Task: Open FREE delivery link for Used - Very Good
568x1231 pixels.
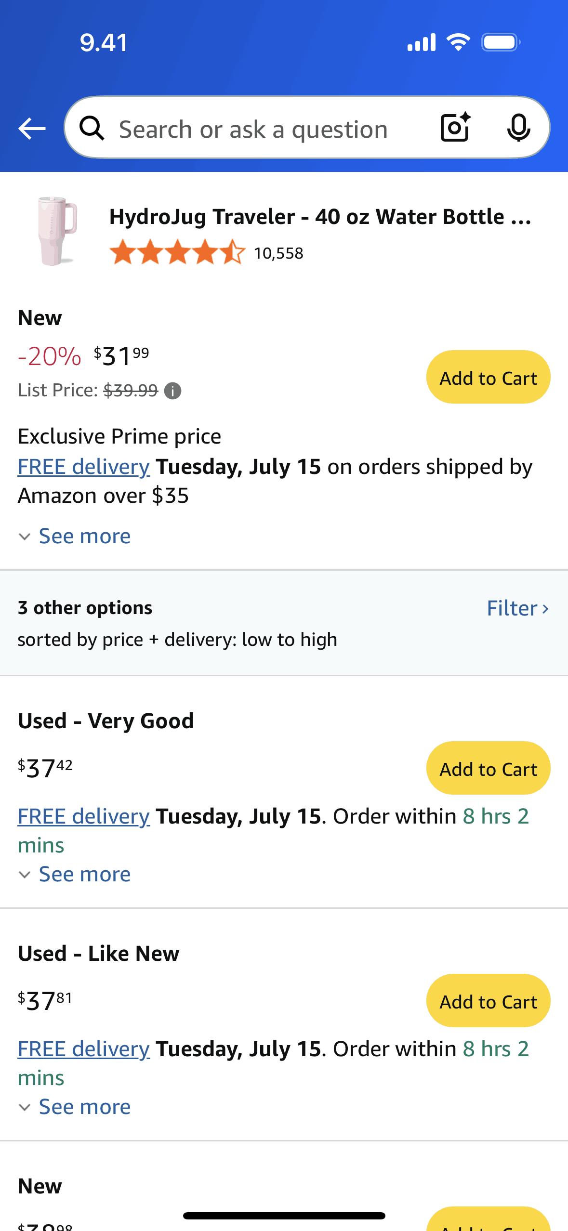Action: pos(84,816)
